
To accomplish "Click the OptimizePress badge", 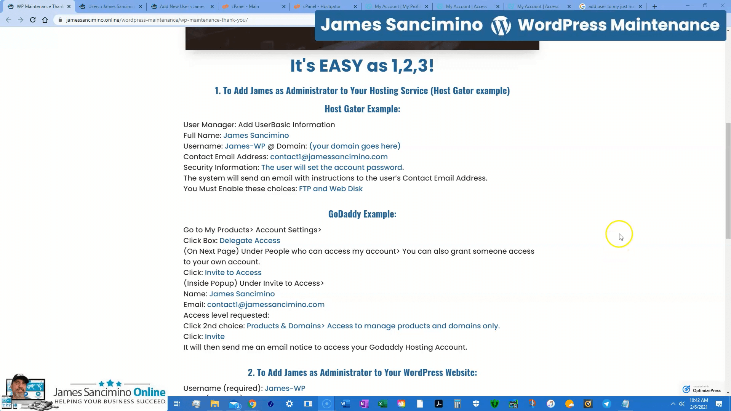I will (x=702, y=389).
